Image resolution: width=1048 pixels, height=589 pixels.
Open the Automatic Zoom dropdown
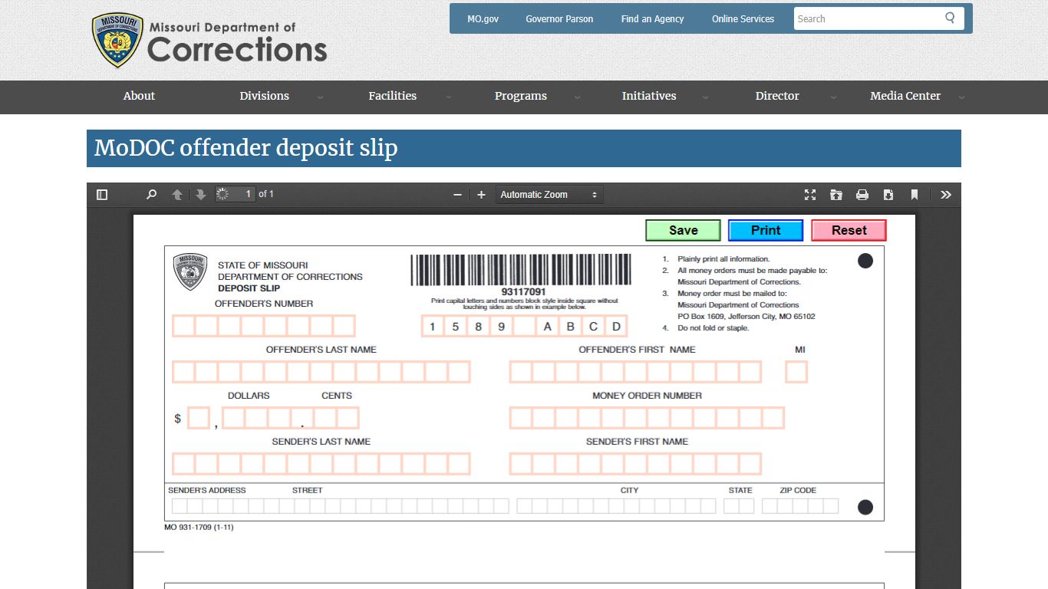(549, 195)
